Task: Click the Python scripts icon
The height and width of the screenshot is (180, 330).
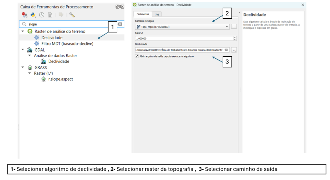Action: (x=33, y=15)
